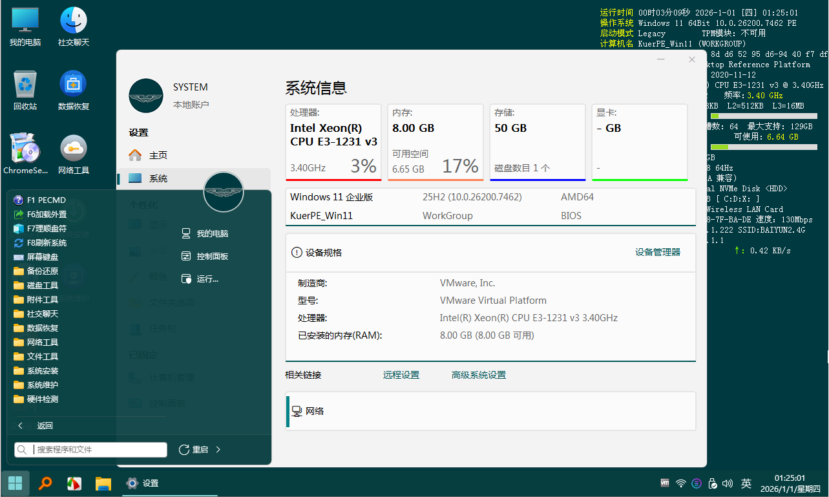The width and height of the screenshot is (829, 497).
Task: Switch input language via 英 indicator
Action: (x=746, y=483)
